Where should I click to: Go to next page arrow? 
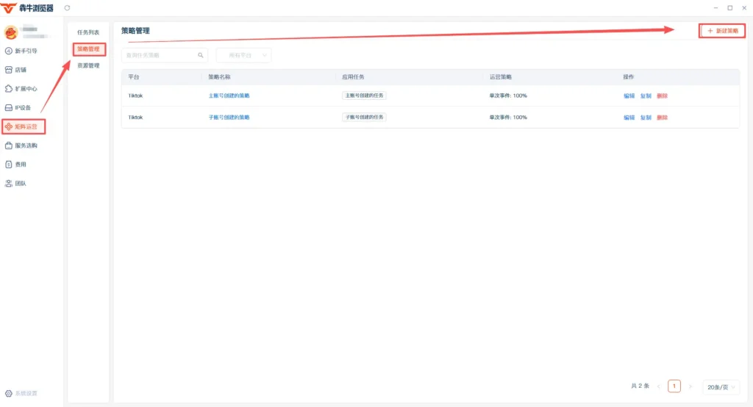pos(690,386)
